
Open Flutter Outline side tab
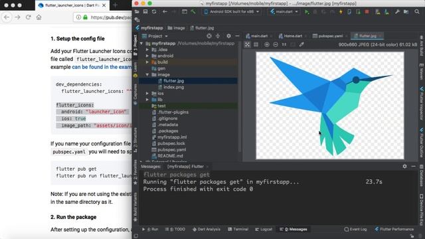point(422,143)
